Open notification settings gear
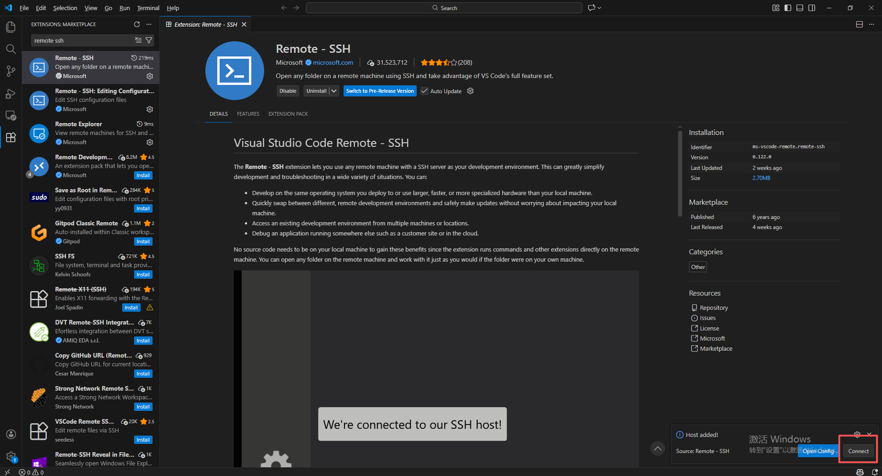 [857, 434]
